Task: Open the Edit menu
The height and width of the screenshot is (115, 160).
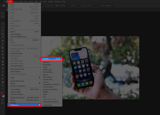Action: 10,2
